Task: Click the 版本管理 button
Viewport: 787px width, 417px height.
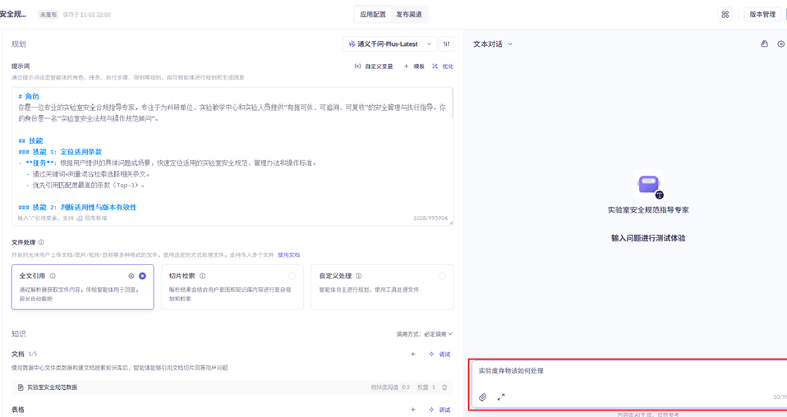Action: (x=762, y=15)
